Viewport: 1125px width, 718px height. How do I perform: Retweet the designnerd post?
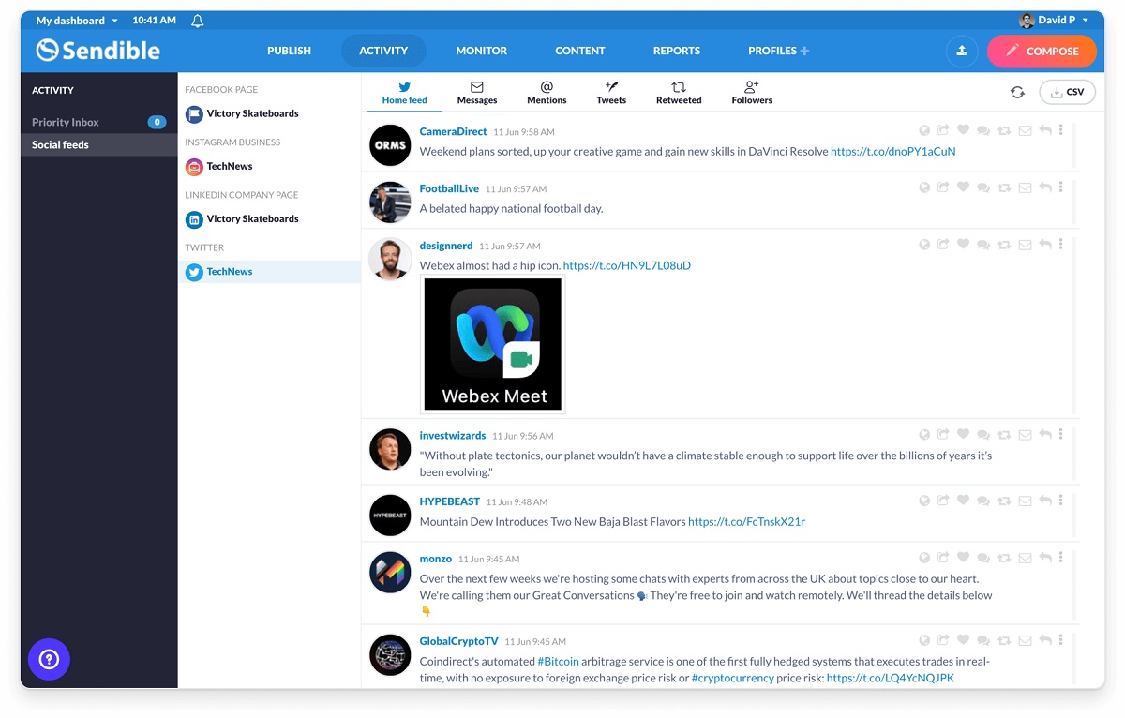(x=1004, y=246)
